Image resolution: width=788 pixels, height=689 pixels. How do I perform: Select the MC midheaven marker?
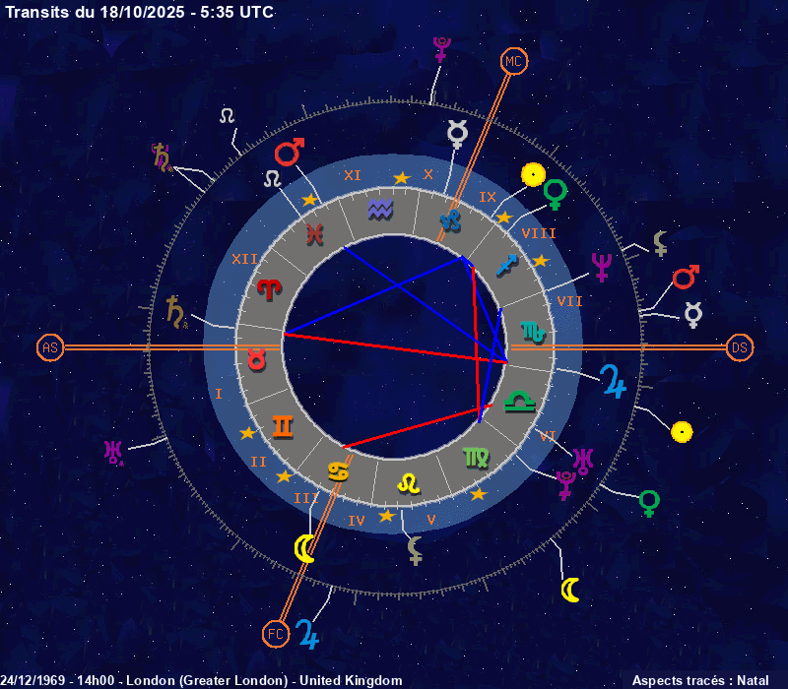tap(512, 61)
